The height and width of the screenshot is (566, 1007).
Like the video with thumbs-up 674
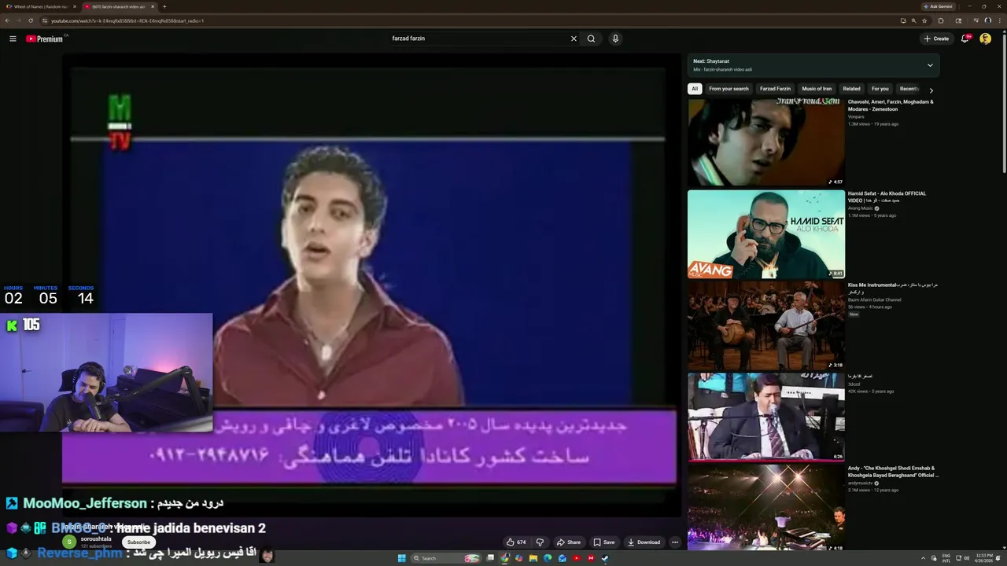pyautogui.click(x=516, y=542)
